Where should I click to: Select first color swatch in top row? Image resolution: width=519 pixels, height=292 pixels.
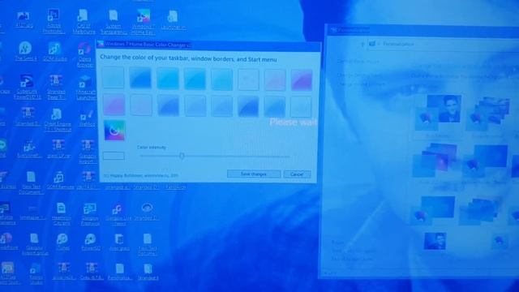pyautogui.click(x=114, y=78)
